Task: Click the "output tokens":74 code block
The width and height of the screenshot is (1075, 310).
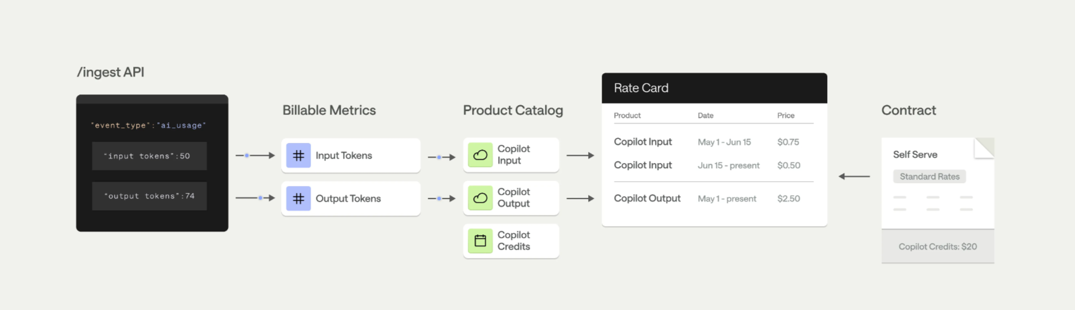Action: point(149,196)
